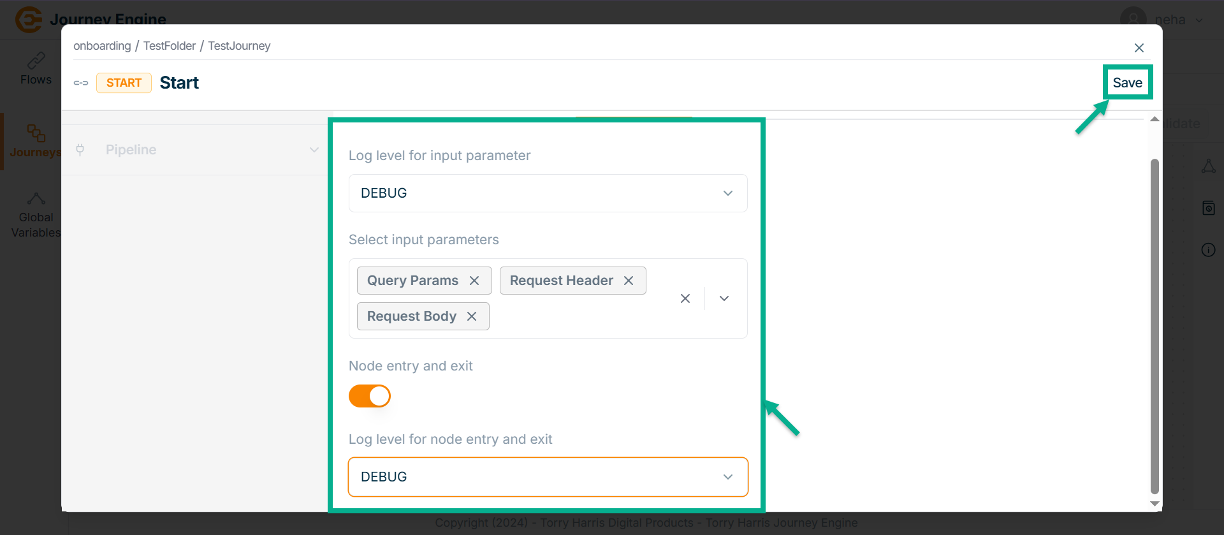Close the Start node dialog
This screenshot has width=1224, height=535.
coord(1139,48)
